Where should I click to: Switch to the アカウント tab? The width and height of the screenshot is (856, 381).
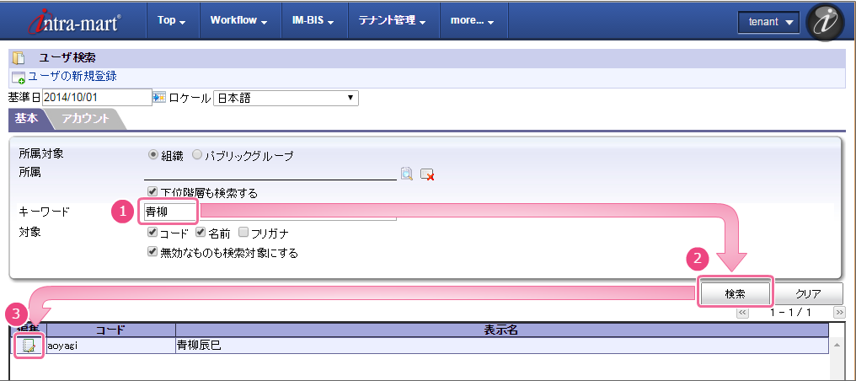[85, 119]
